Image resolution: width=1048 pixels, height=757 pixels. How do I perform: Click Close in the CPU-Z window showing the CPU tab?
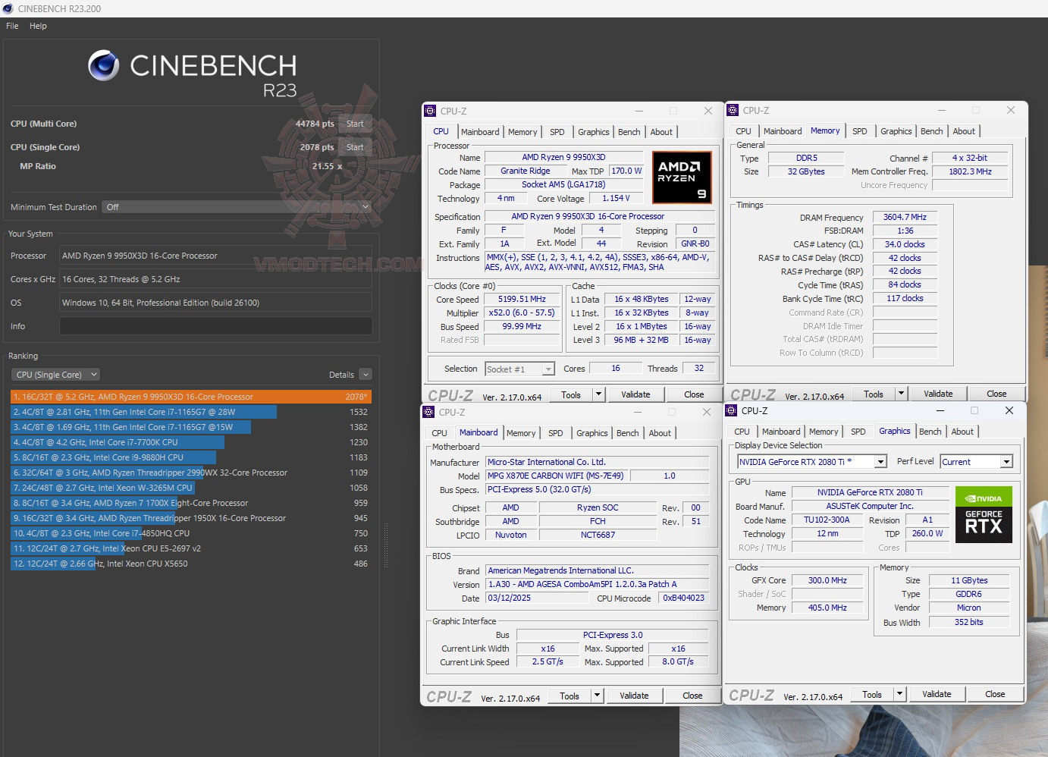tap(694, 394)
